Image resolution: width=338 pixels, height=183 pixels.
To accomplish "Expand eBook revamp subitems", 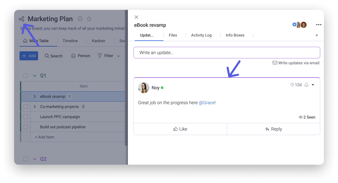I will (35, 96).
